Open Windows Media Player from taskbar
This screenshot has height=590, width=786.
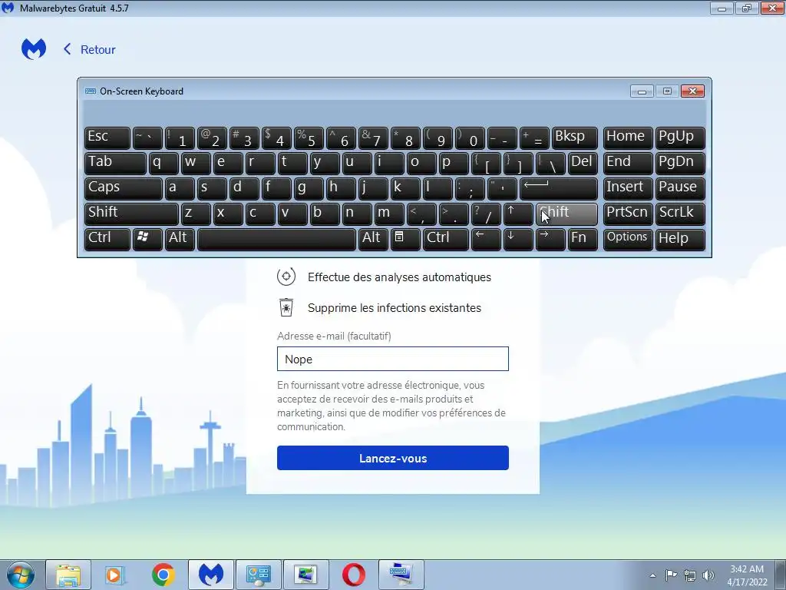[115, 575]
